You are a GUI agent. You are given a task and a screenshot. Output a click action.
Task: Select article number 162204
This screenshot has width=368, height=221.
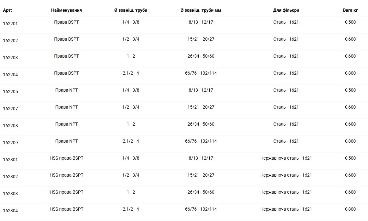pos(10,75)
